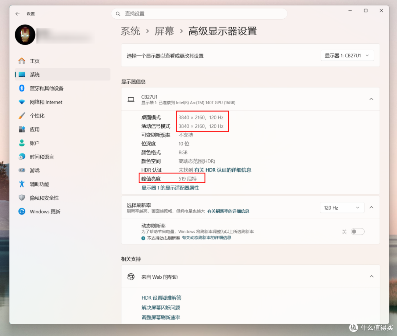This screenshot has width=397, height=336.
Task: Click the Wi-Fi icon for 网络和 Internet
Action: (x=22, y=102)
